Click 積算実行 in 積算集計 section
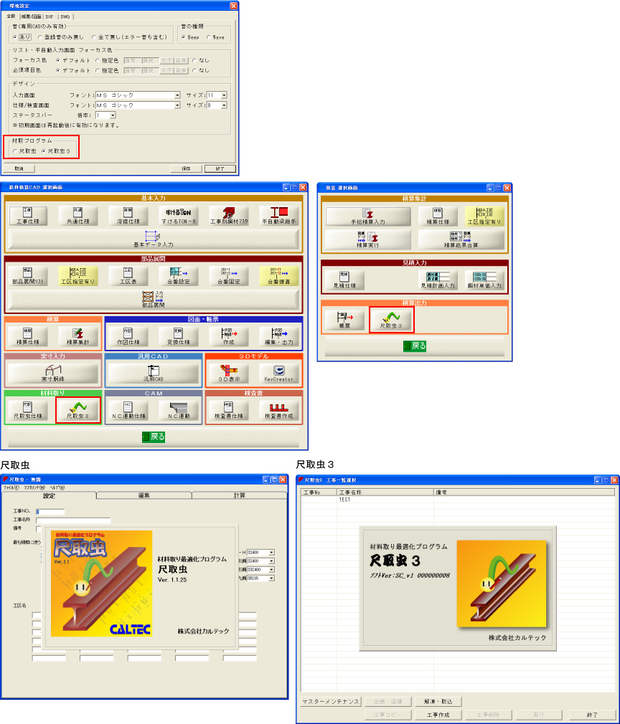 [x=368, y=239]
